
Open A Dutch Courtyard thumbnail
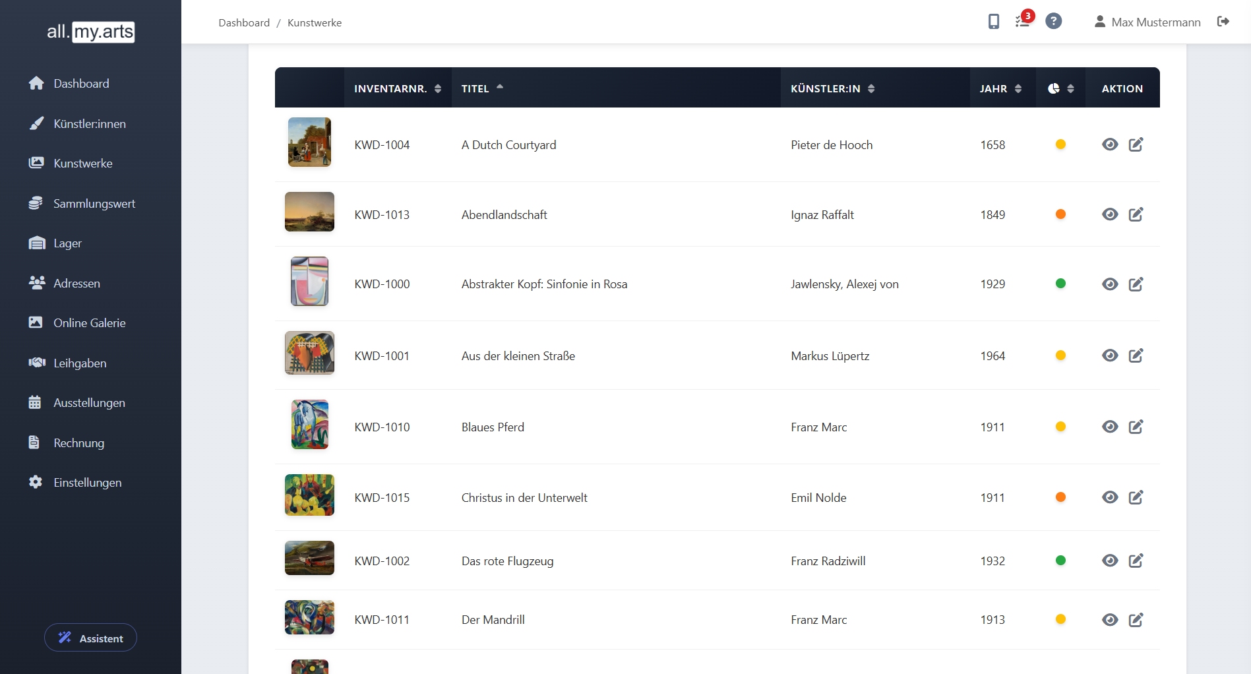[309, 142]
